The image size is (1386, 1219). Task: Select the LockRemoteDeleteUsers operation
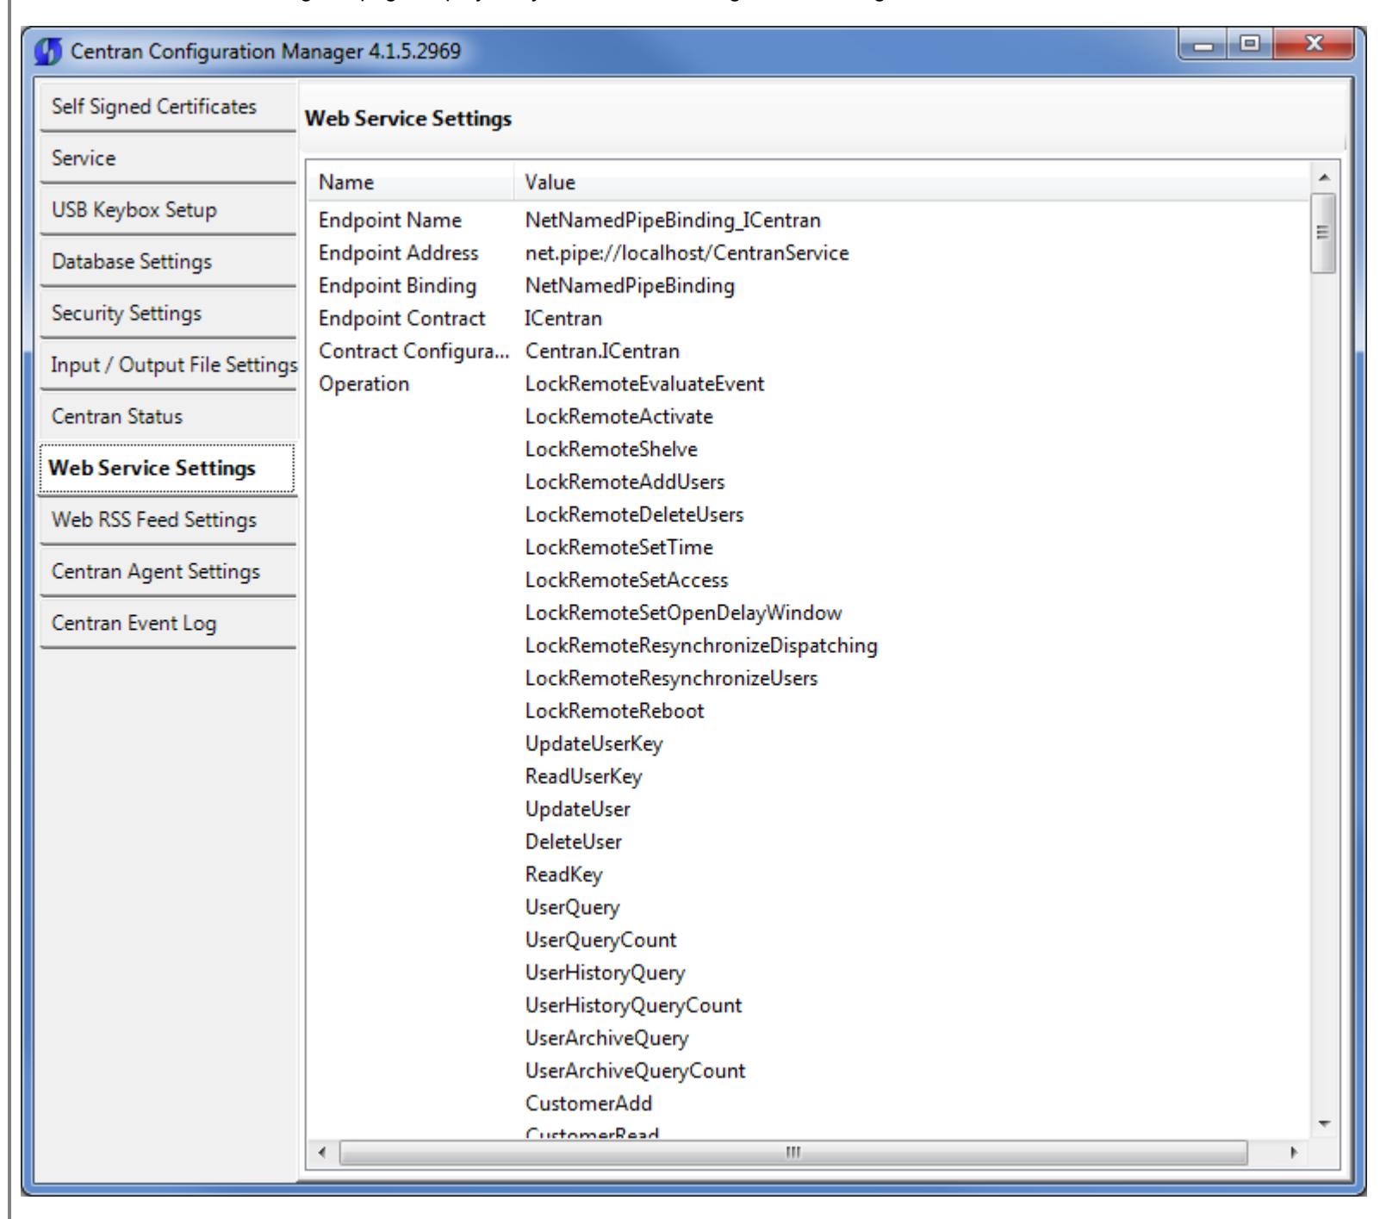coord(634,515)
